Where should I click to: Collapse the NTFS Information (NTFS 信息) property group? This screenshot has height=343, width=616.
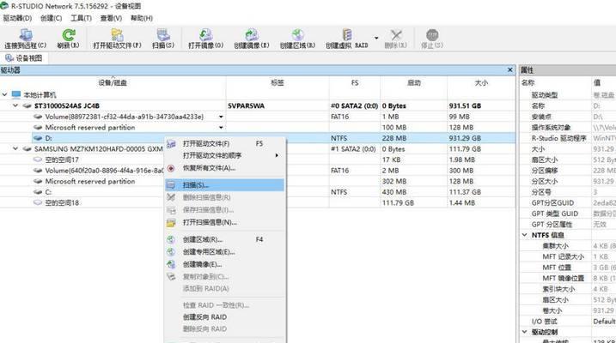[x=524, y=235]
